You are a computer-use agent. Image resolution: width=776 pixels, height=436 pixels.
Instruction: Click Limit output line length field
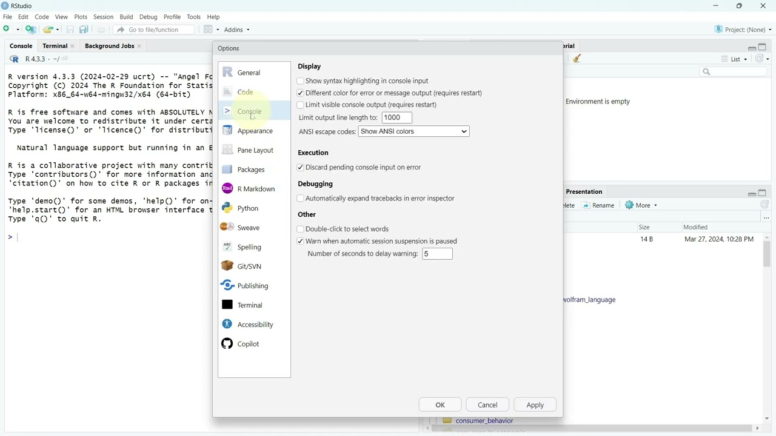click(x=397, y=118)
